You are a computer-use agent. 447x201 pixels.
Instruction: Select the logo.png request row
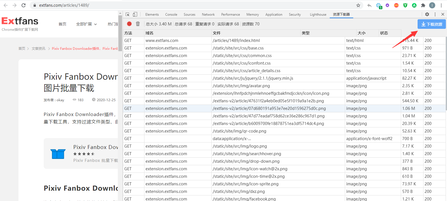tap(284, 146)
